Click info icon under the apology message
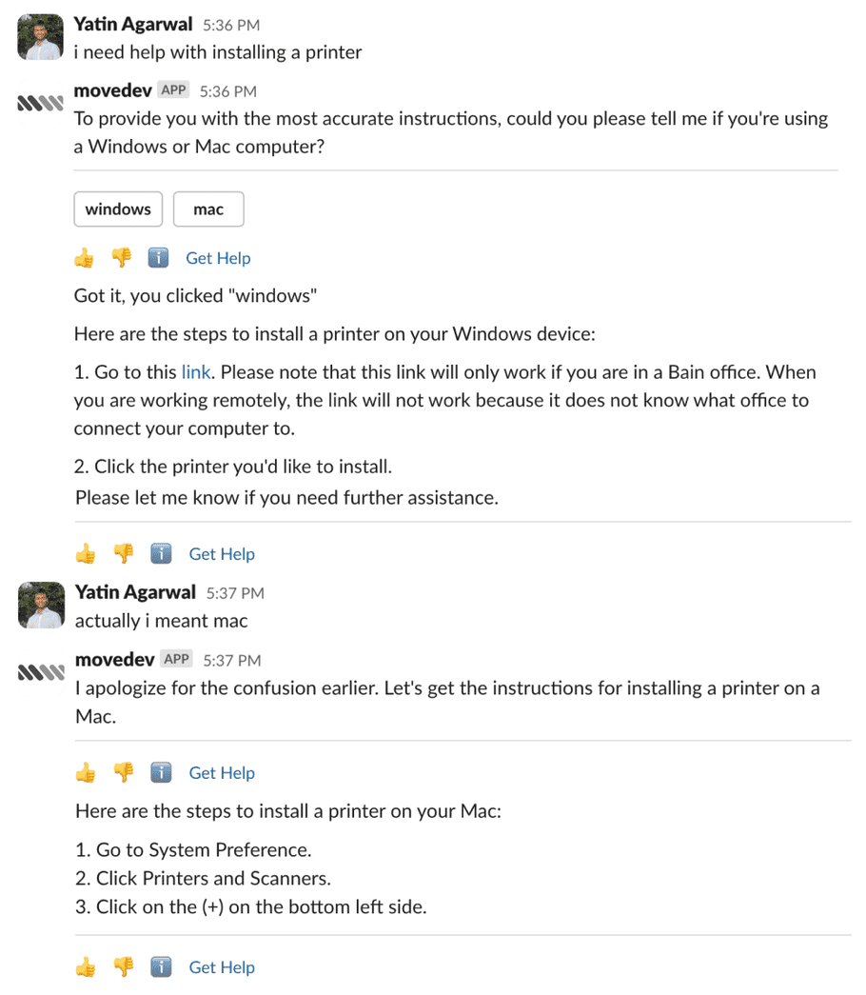866x995 pixels. tap(161, 773)
